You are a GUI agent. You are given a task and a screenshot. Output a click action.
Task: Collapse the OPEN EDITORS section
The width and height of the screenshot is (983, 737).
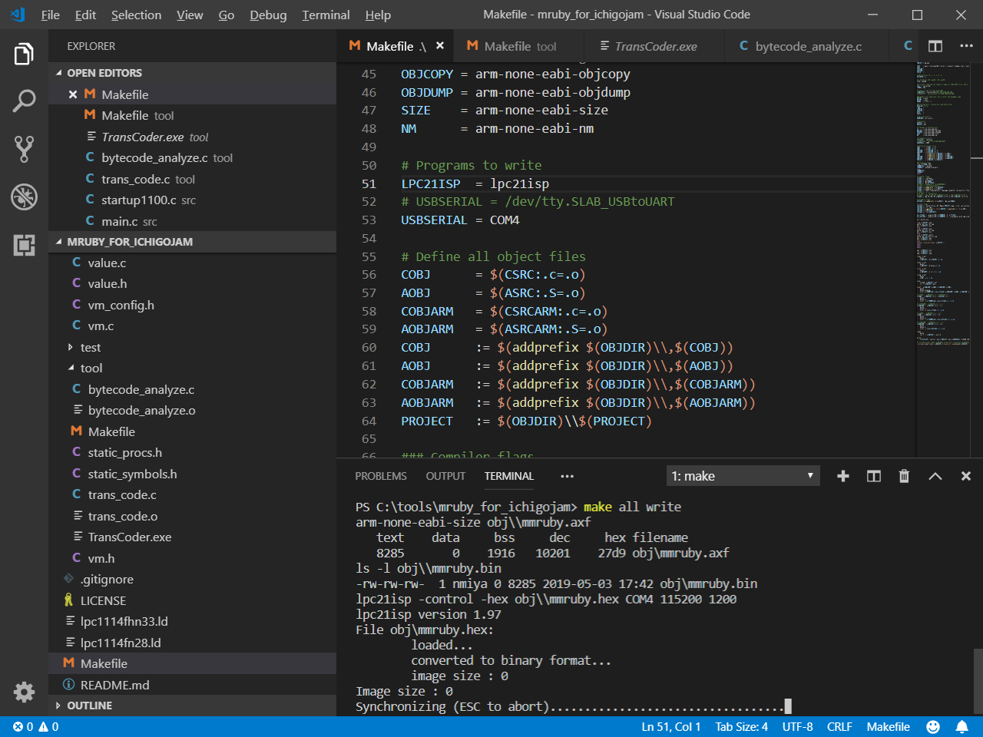pyautogui.click(x=104, y=73)
